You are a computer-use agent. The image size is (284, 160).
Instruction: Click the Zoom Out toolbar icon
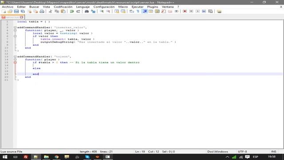tap(108, 12)
